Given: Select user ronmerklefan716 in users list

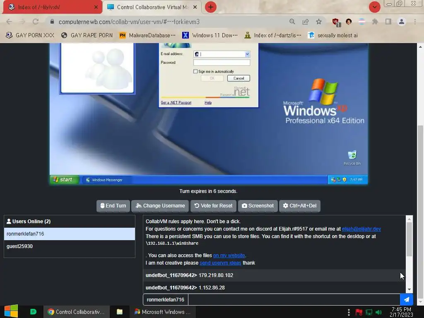Looking at the screenshot, I should click(x=70, y=234).
